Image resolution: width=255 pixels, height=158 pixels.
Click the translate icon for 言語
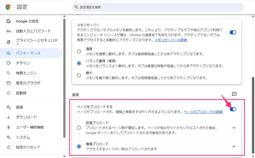[x=8, y=107]
